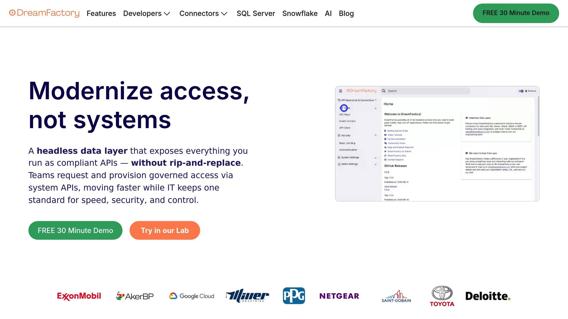Collapse the Security section in preview sidebar

[x=376, y=135]
